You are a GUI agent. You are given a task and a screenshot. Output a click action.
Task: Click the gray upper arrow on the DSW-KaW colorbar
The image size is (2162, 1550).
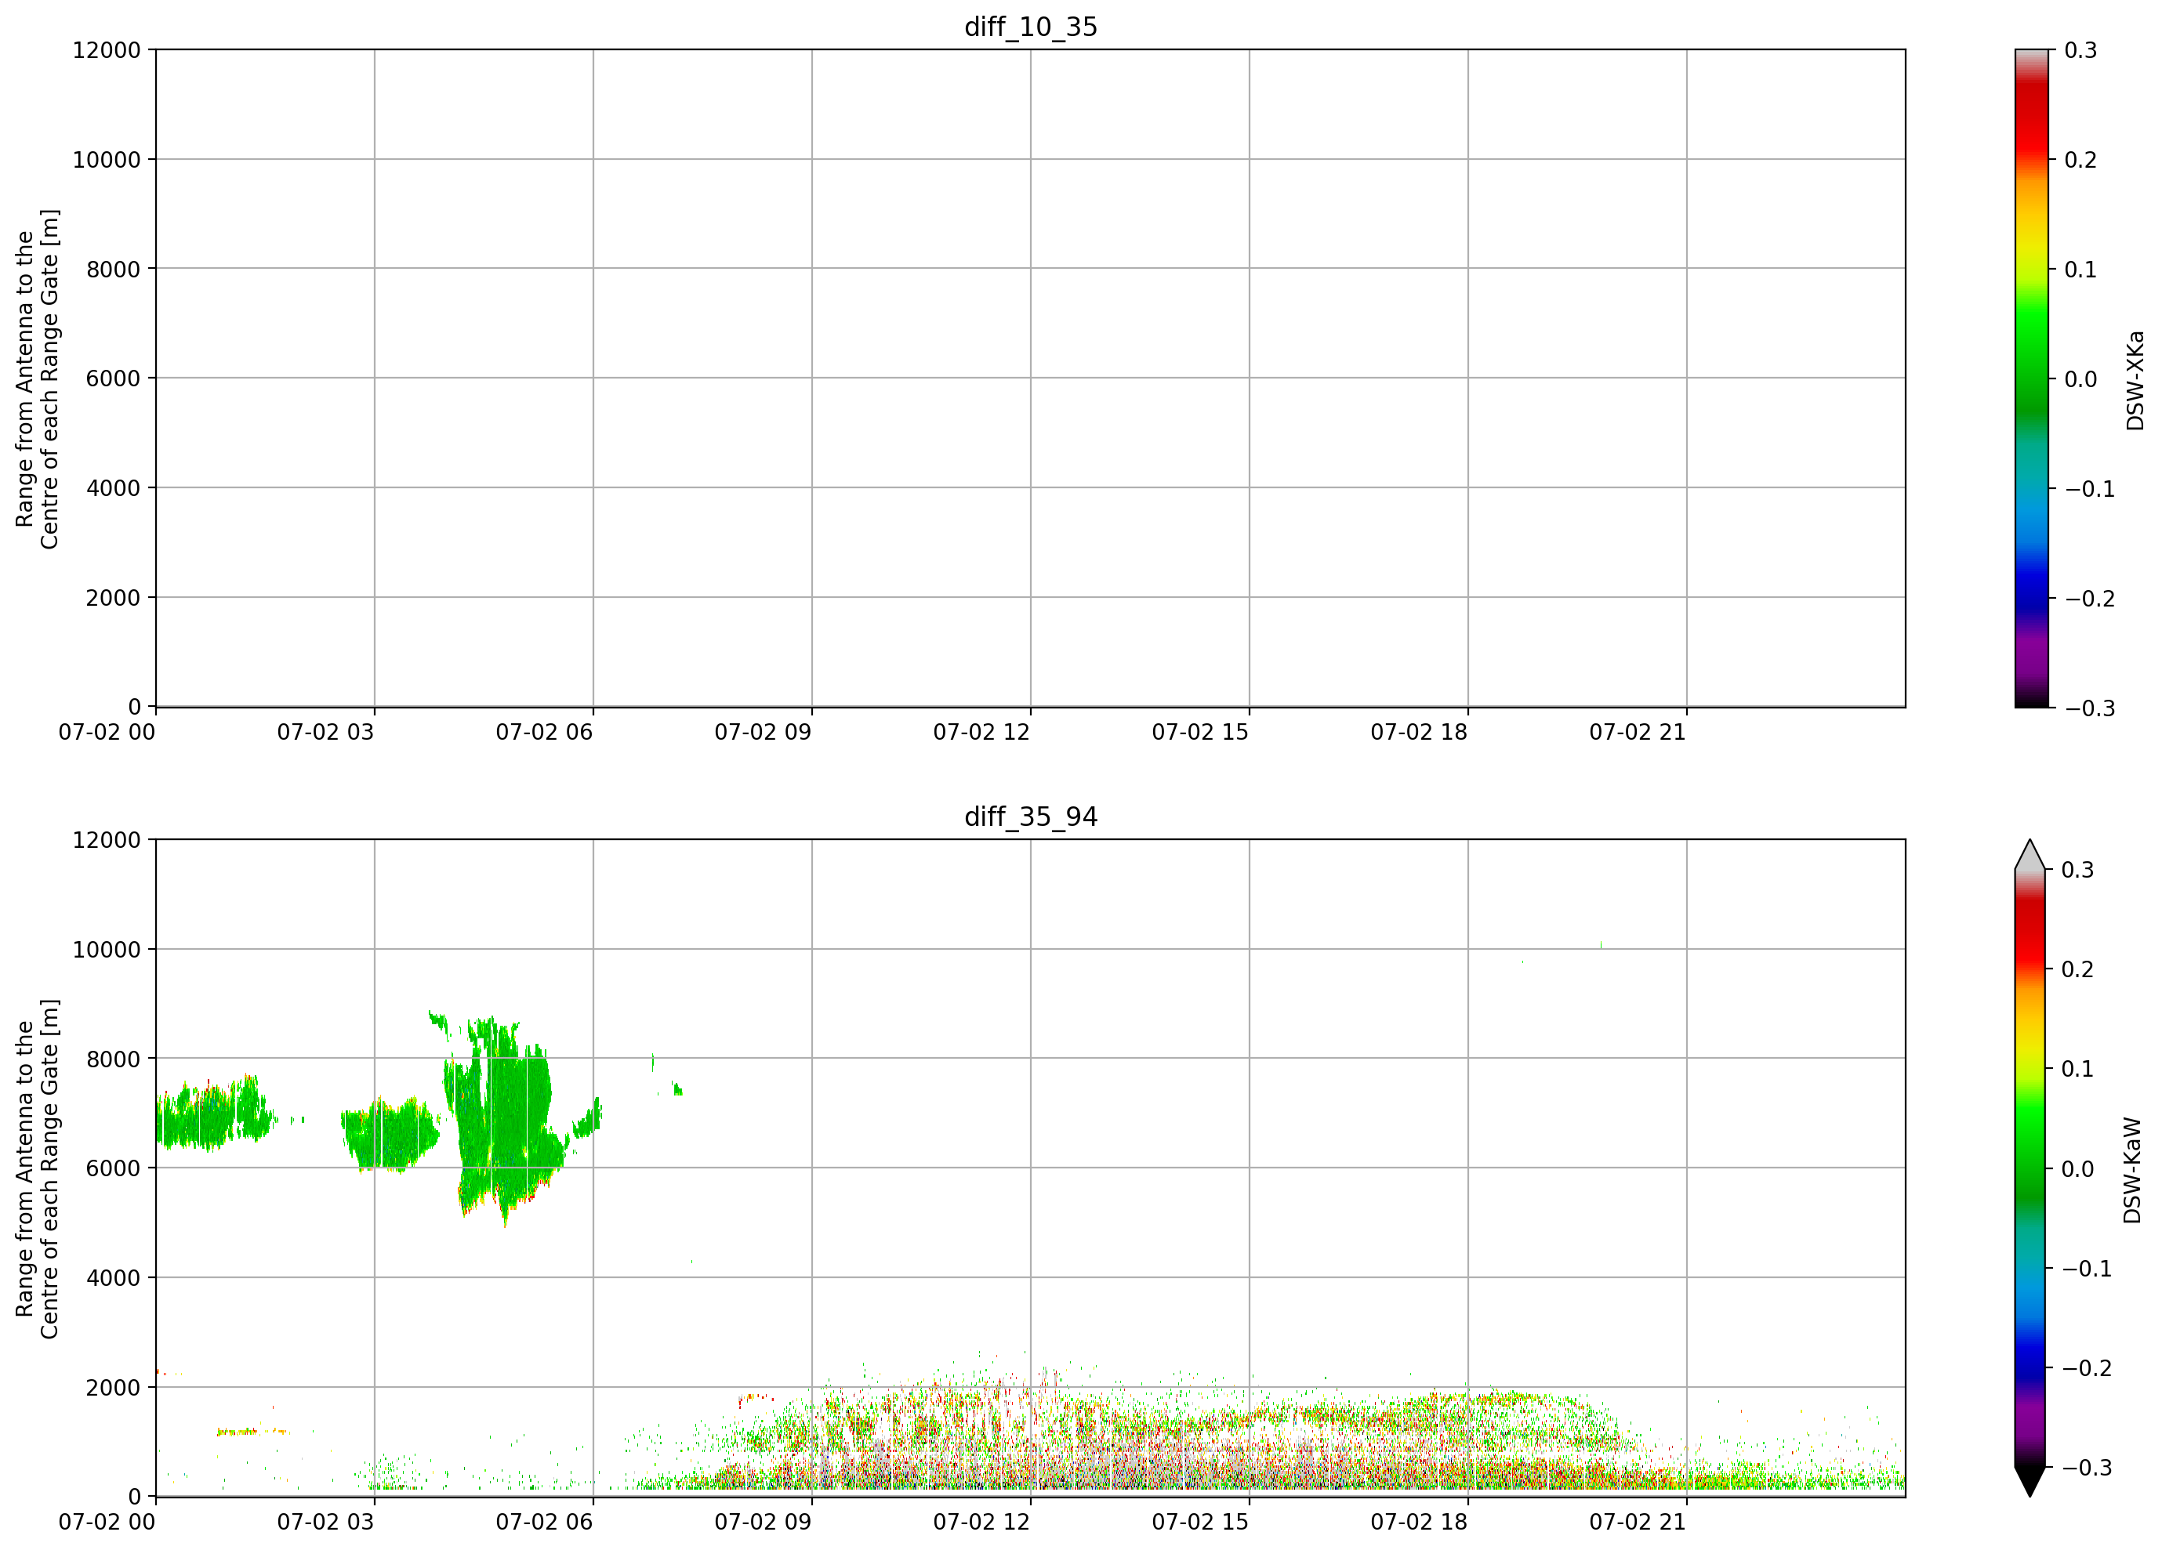tap(2030, 855)
